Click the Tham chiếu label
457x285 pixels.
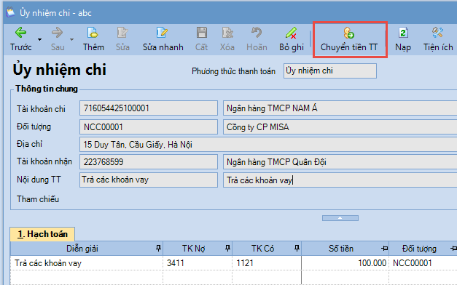38,199
